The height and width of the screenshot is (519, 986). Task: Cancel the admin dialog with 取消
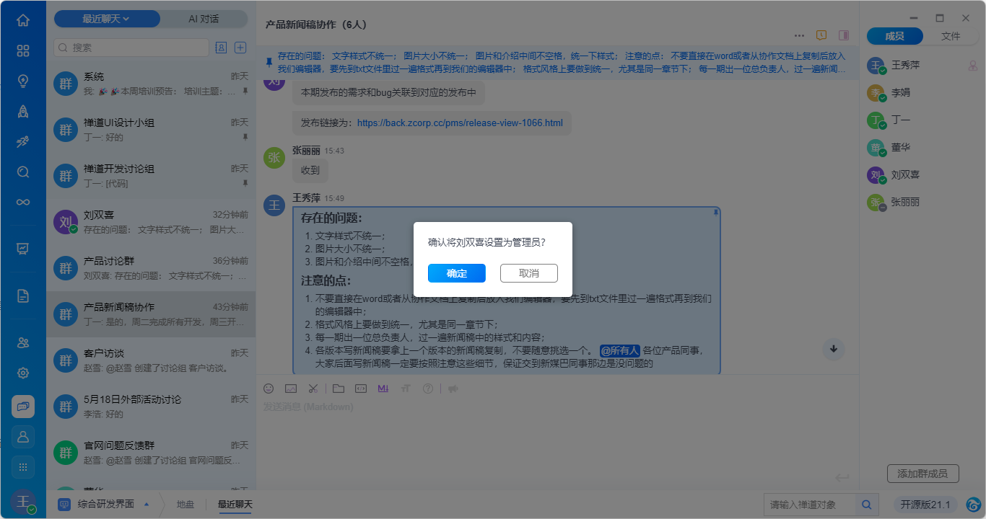coord(529,273)
